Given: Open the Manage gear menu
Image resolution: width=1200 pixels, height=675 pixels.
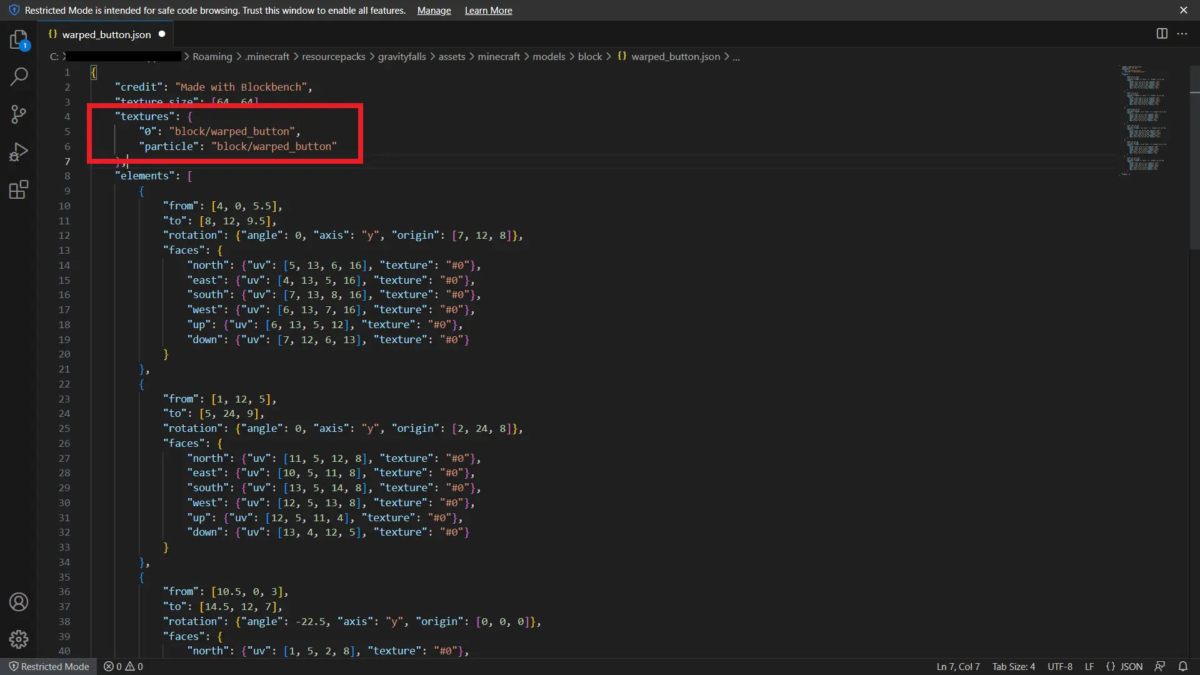Looking at the screenshot, I should (x=19, y=639).
